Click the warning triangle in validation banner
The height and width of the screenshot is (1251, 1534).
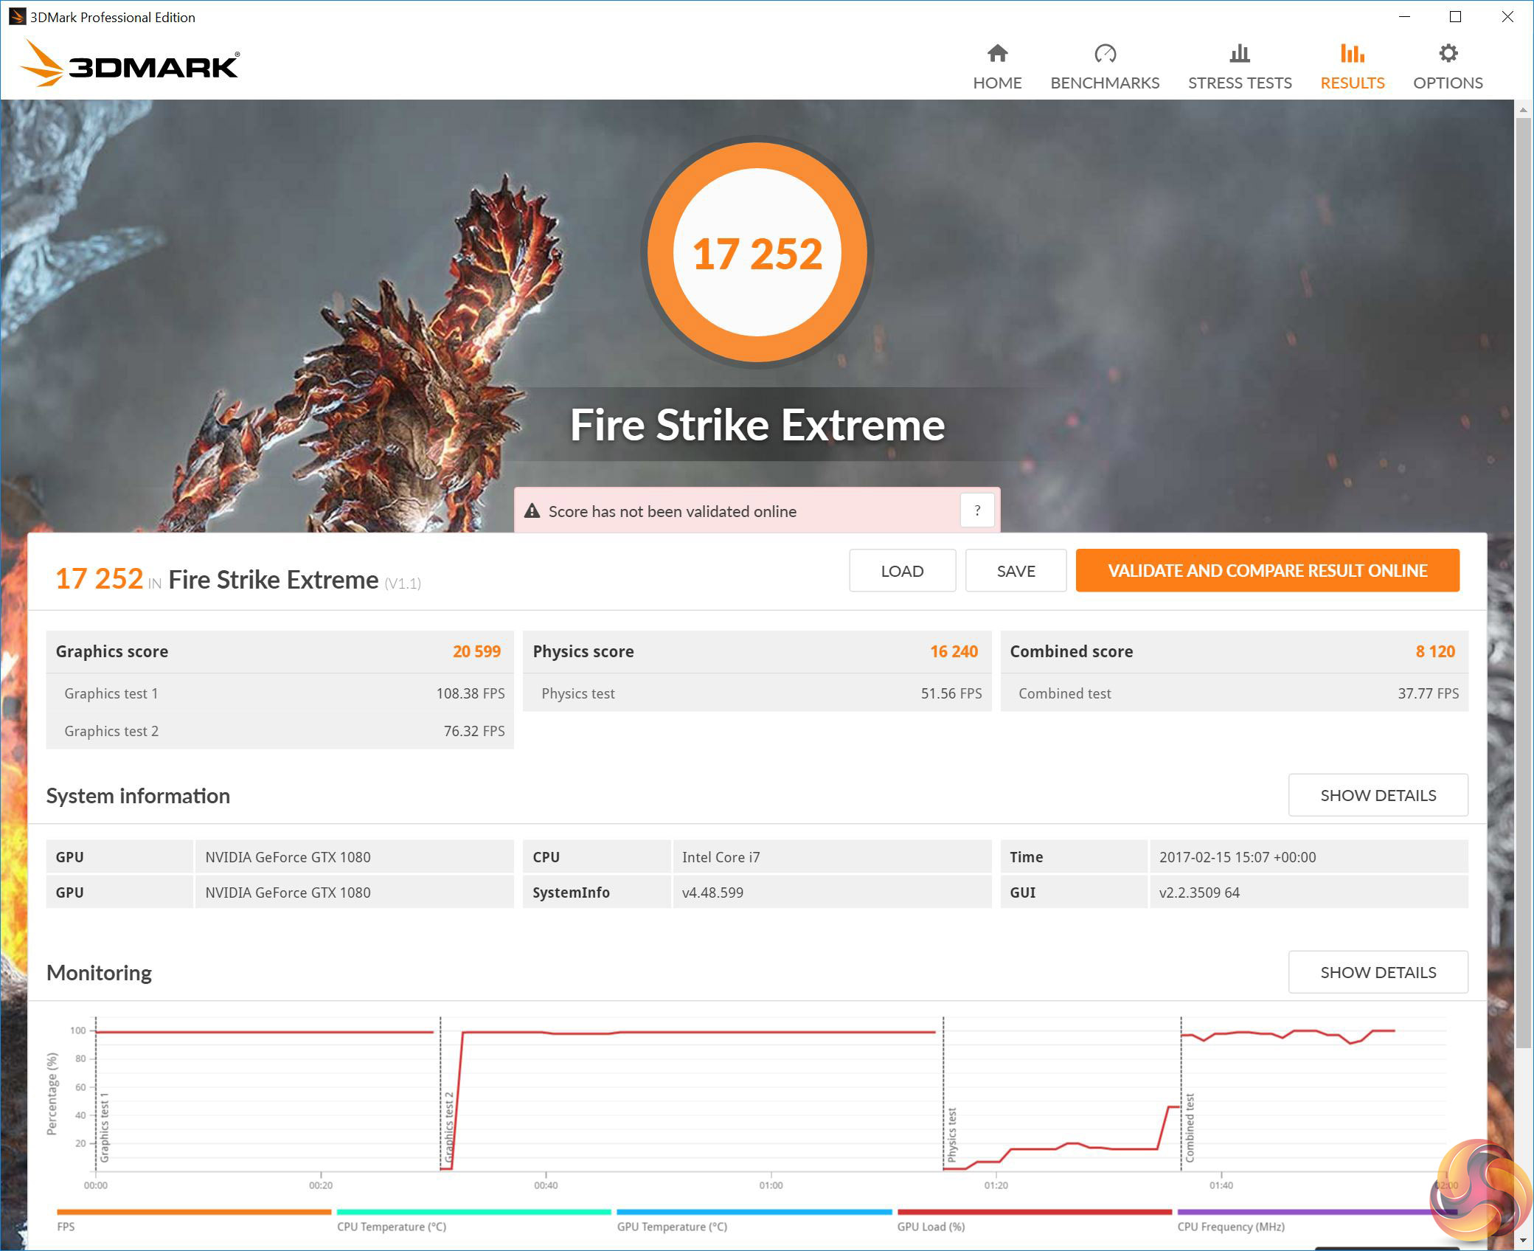click(532, 511)
